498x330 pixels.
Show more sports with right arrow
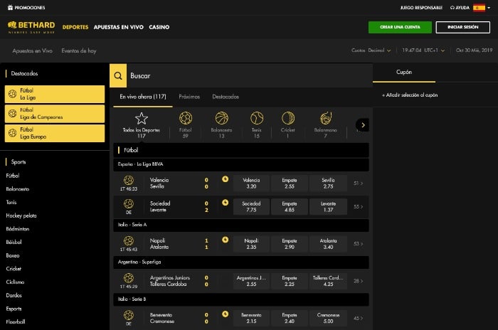pos(363,125)
